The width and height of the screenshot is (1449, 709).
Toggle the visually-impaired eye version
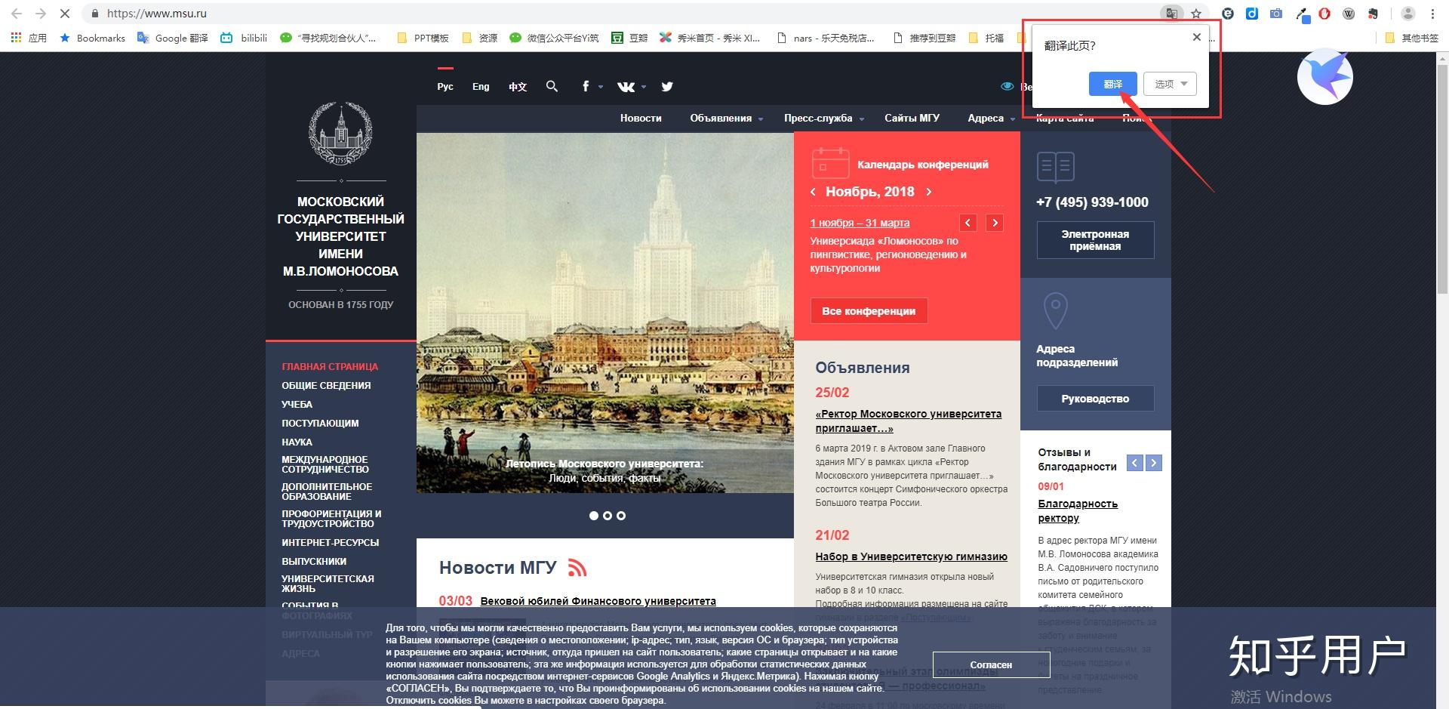pyautogui.click(x=1007, y=86)
